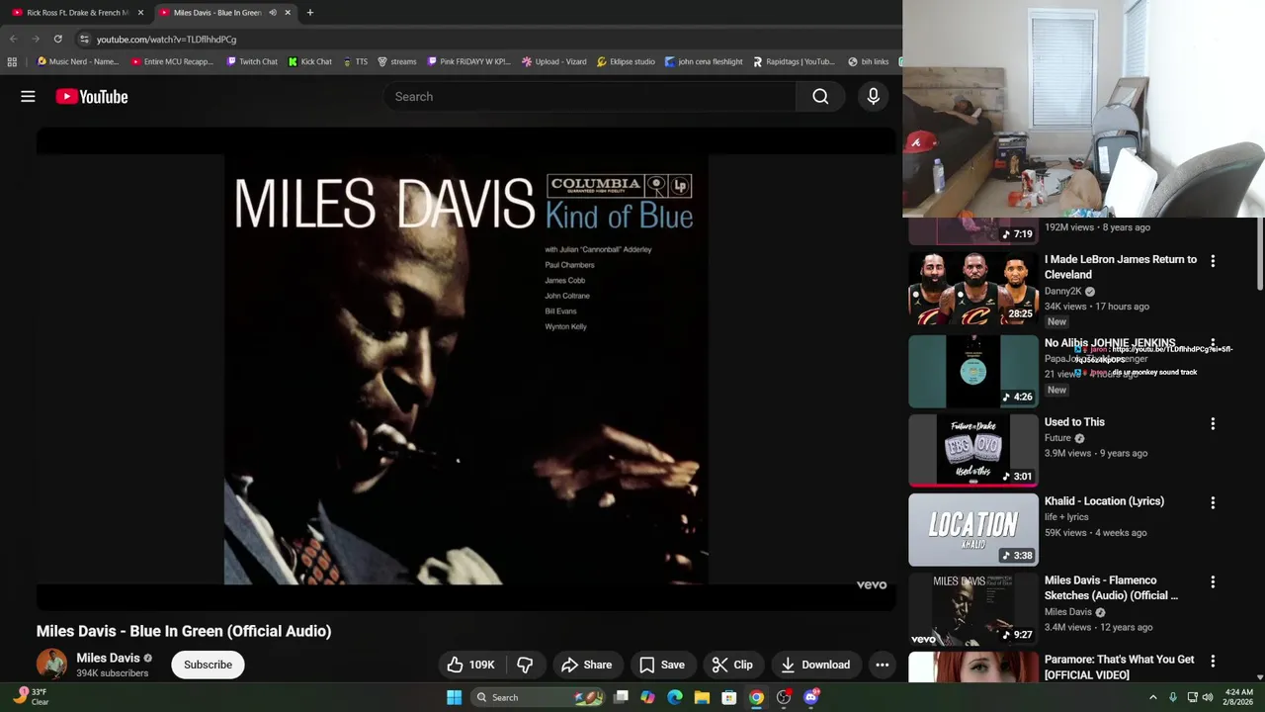This screenshot has height=712, width=1265.
Task: Open options menu for I Made LeBron James video
Action: pyautogui.click(x=1213, y=261)
